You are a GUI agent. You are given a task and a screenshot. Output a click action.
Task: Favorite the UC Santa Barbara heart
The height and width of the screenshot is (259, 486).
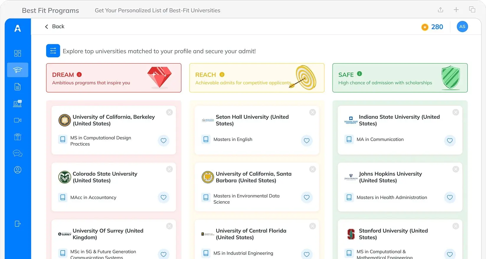(x=307, y=197)
